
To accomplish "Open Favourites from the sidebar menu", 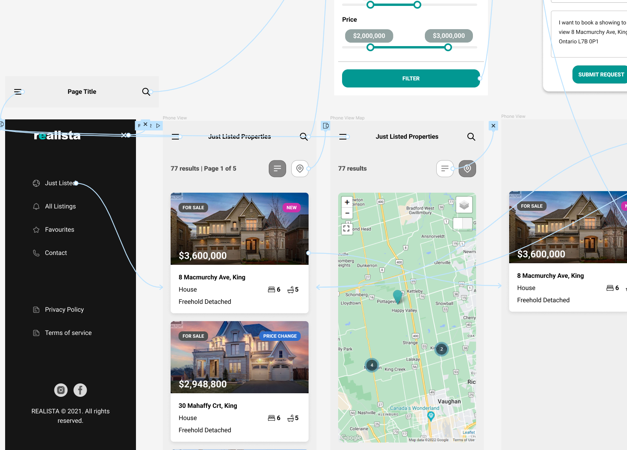I will click(60, 230).
